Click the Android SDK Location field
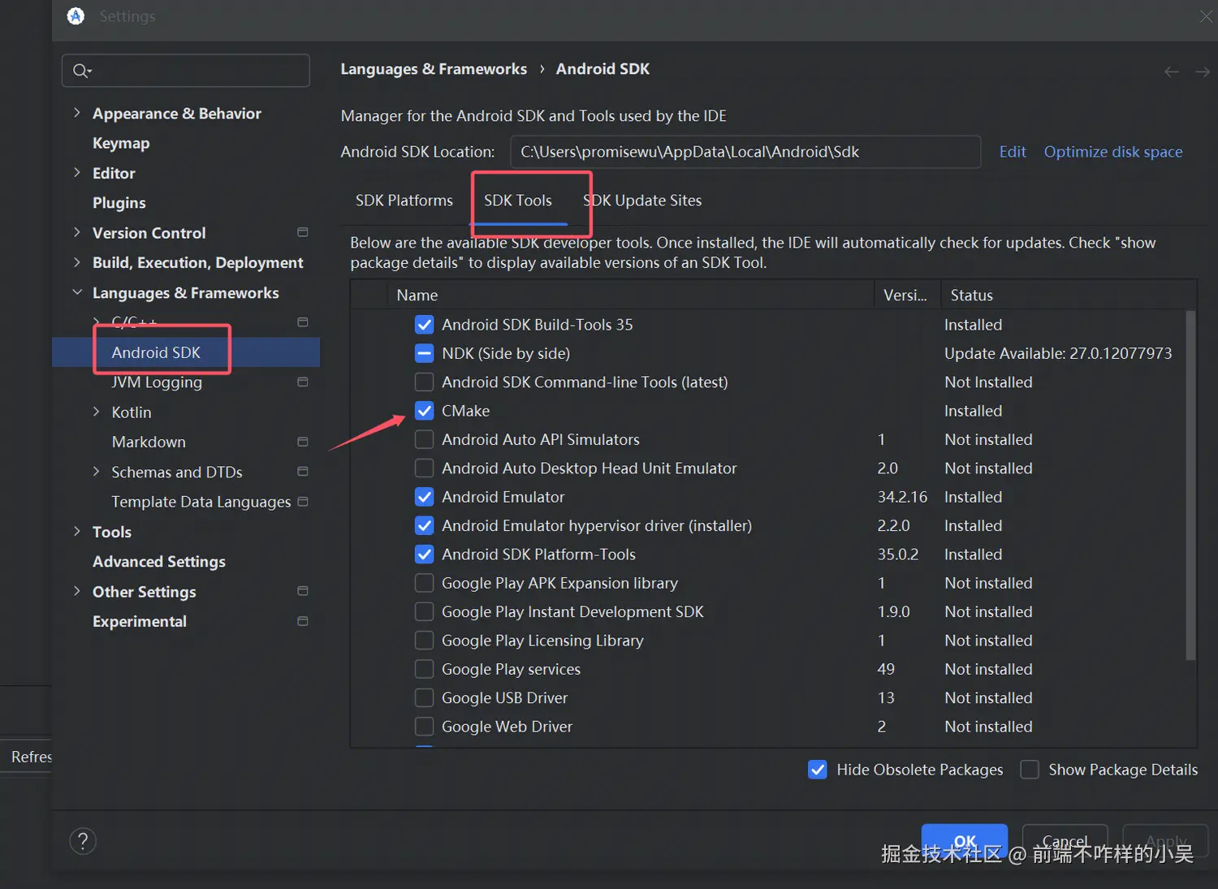1218x889 pixels. tap(745, 152)
